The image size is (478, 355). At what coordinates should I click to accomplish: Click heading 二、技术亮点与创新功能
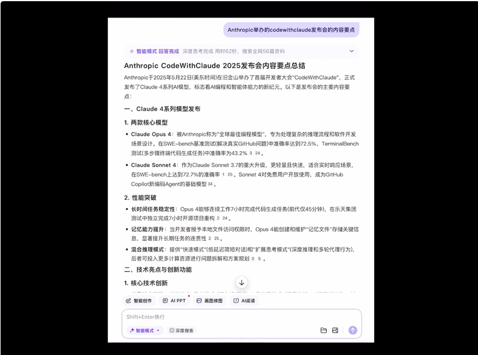pyautogui.click(x=158, y=270)
